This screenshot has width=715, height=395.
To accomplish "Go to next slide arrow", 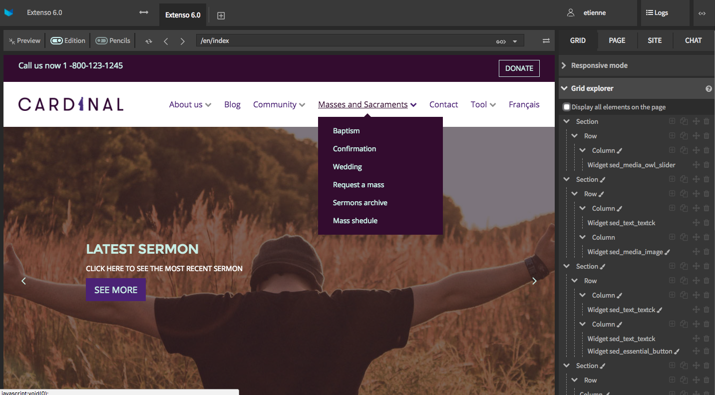I will click(534, 281).
